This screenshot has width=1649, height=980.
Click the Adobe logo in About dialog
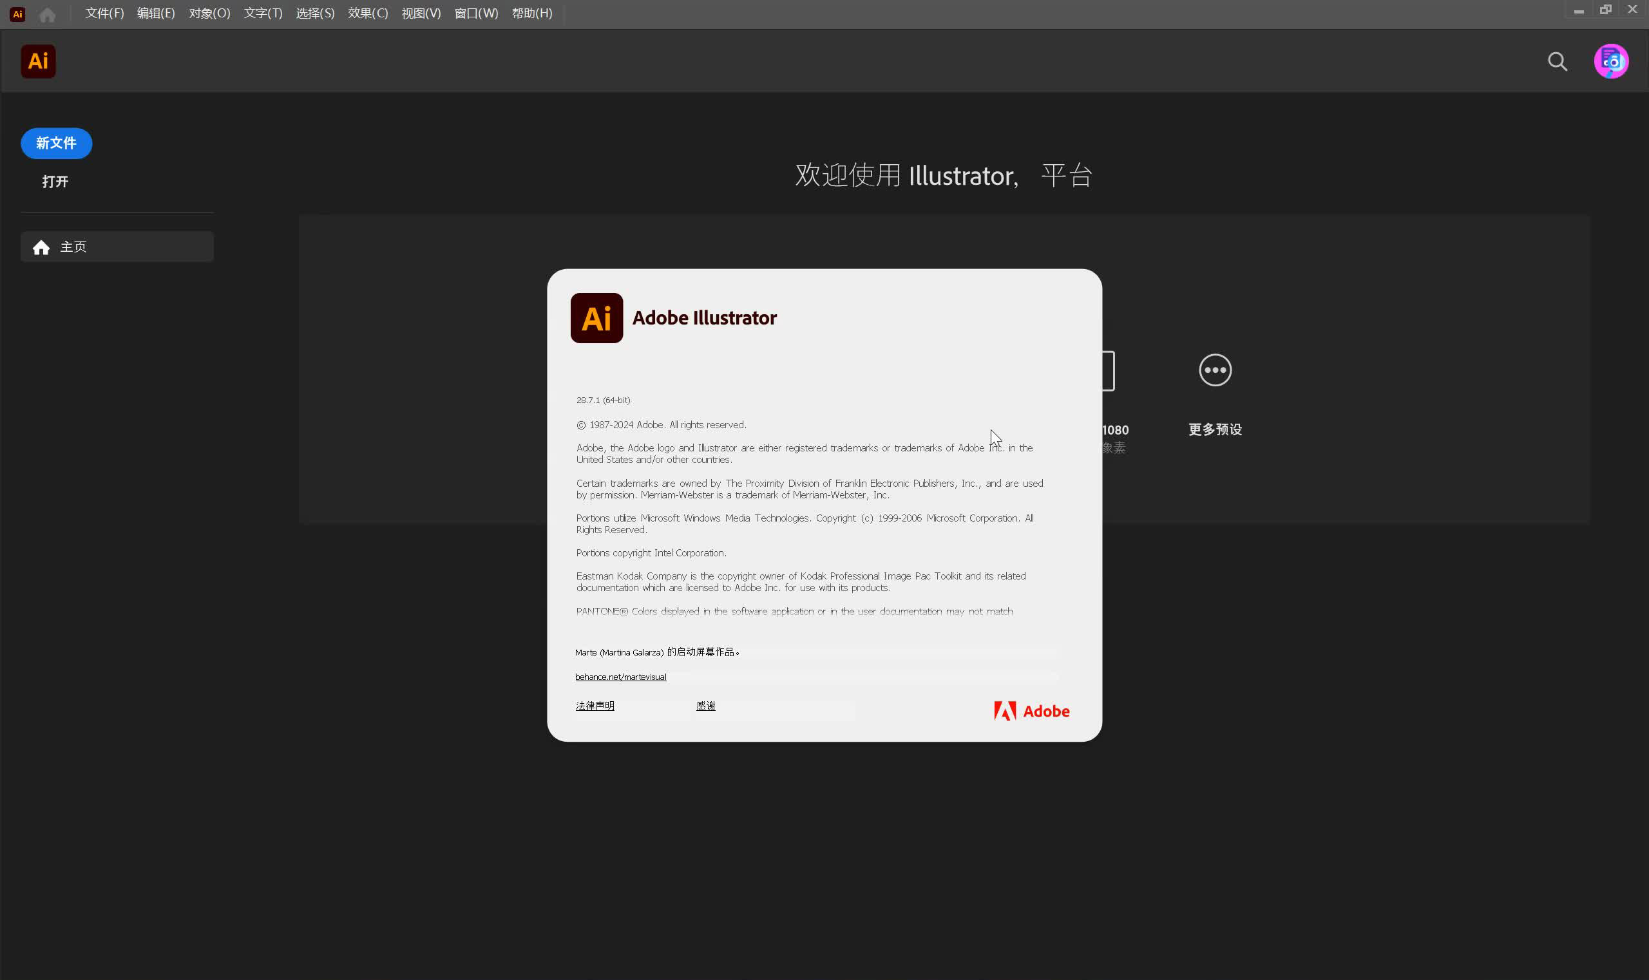tap(1031, 711)
